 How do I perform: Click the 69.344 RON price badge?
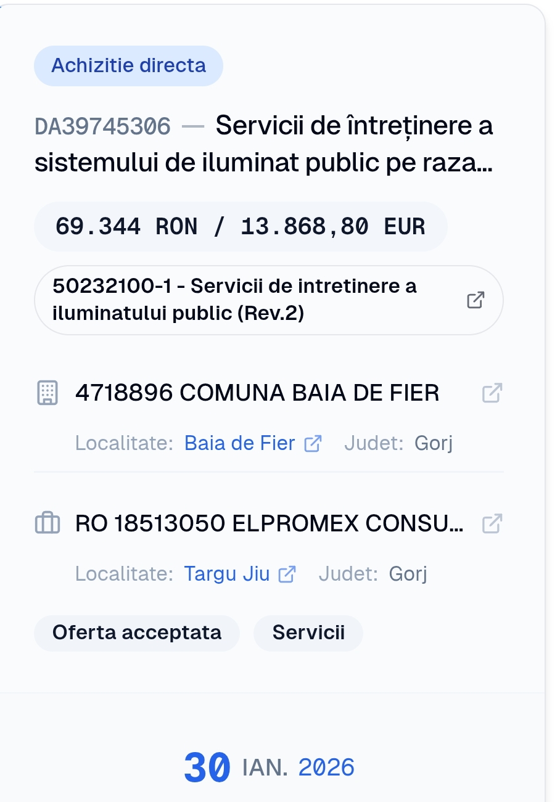[x=240, y=226]
